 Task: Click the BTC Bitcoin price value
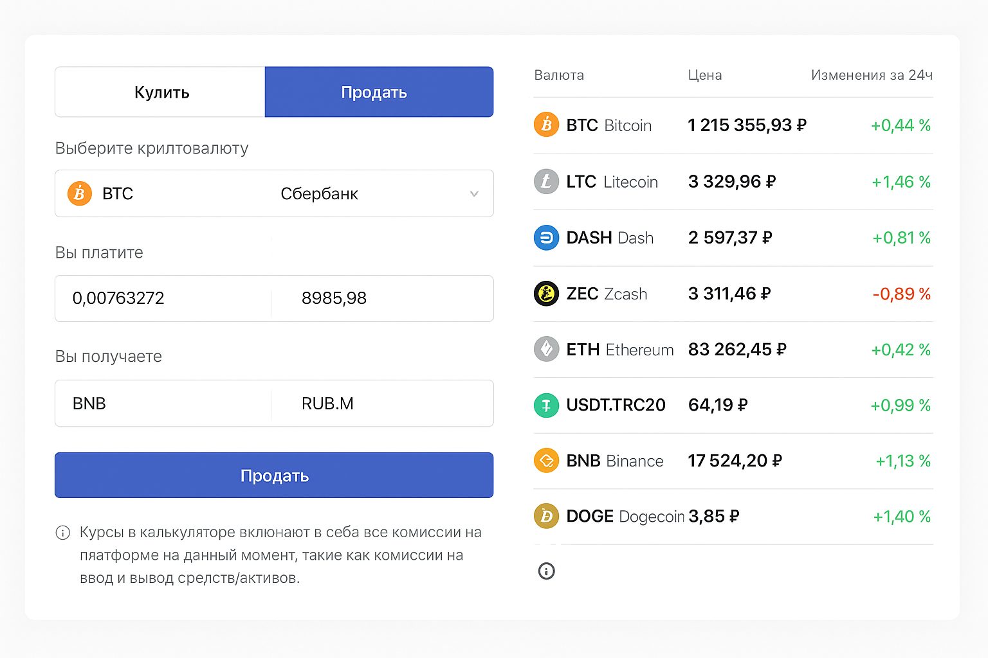pos(746,125)
